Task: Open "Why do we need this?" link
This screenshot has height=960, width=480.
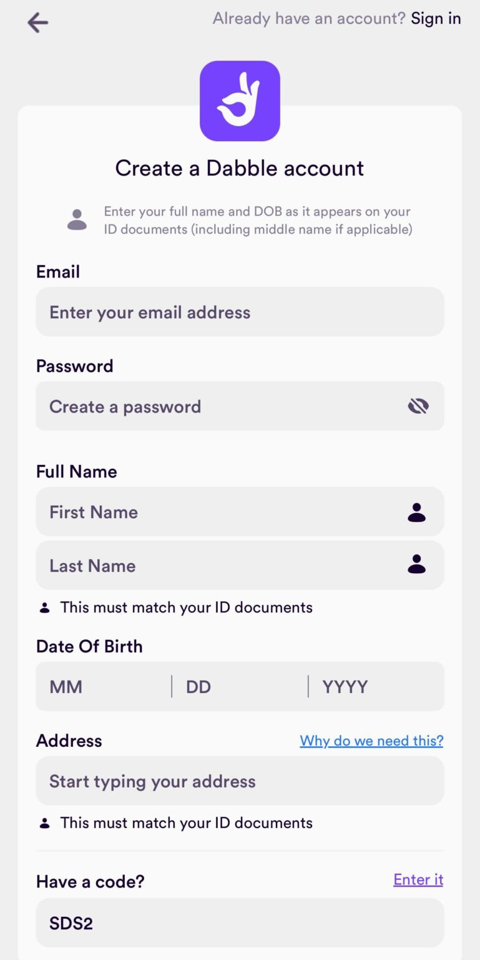Action: tap(371, 741)
